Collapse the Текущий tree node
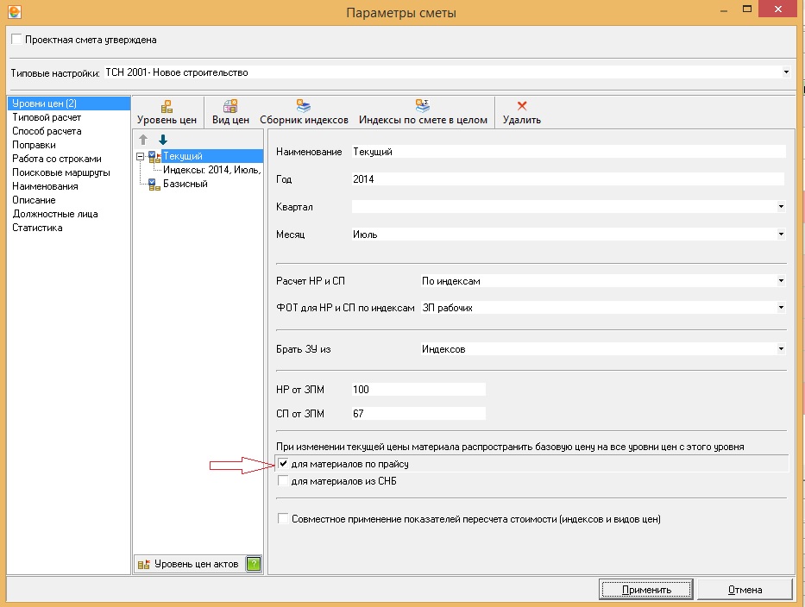Screen dimensions: 805x607 coord(140,156)
